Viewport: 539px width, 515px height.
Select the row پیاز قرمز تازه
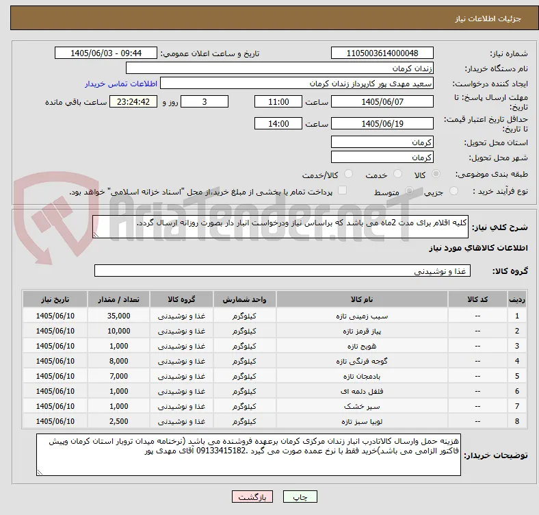[x=275, y=331]
